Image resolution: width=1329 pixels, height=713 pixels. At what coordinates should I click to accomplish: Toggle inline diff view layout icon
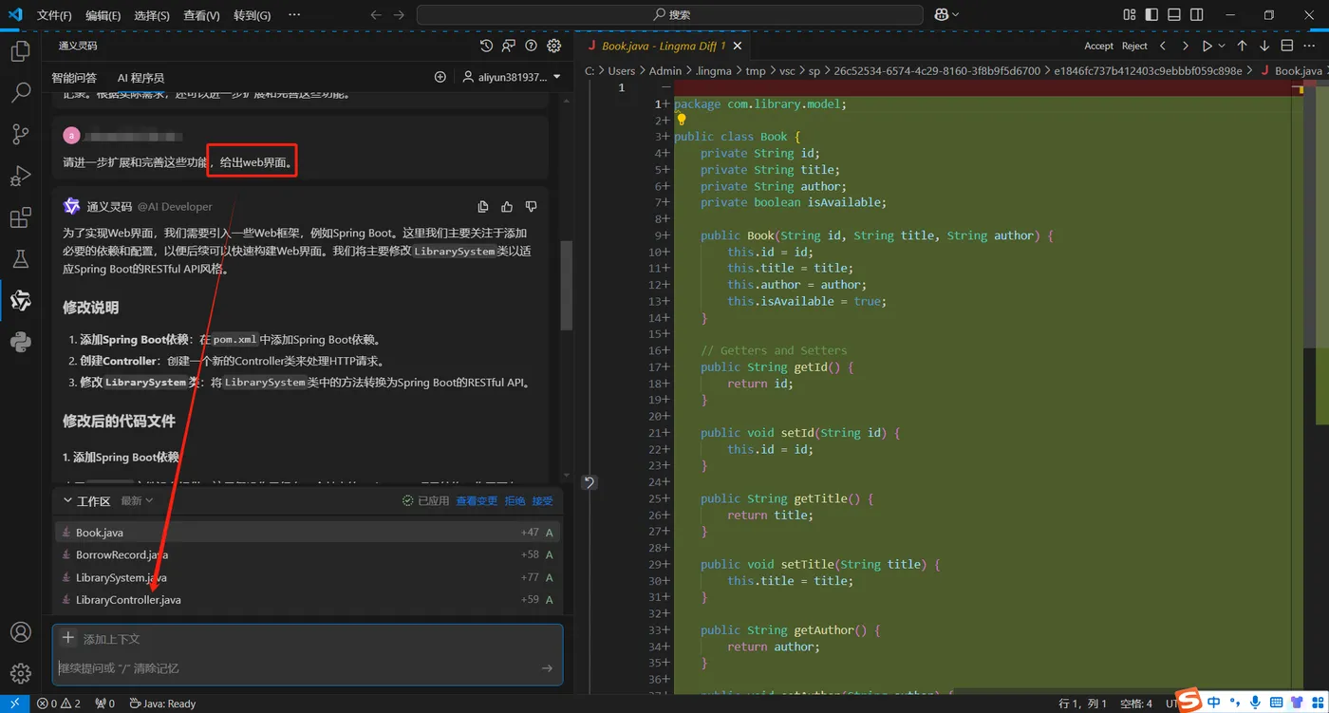coord(1287,46)
